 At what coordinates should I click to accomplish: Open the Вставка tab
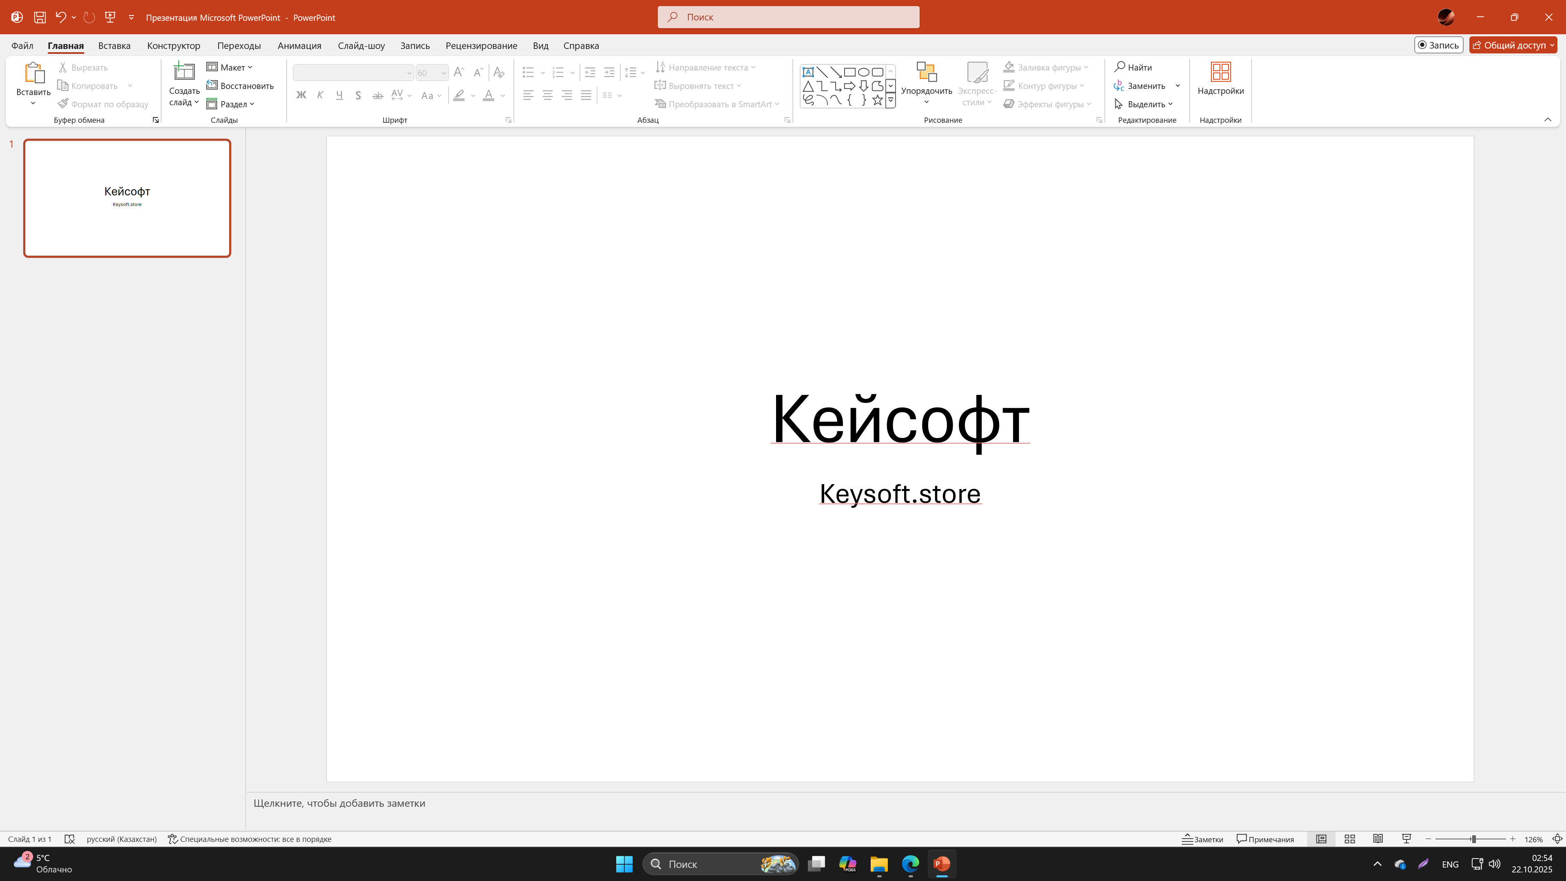114,46
